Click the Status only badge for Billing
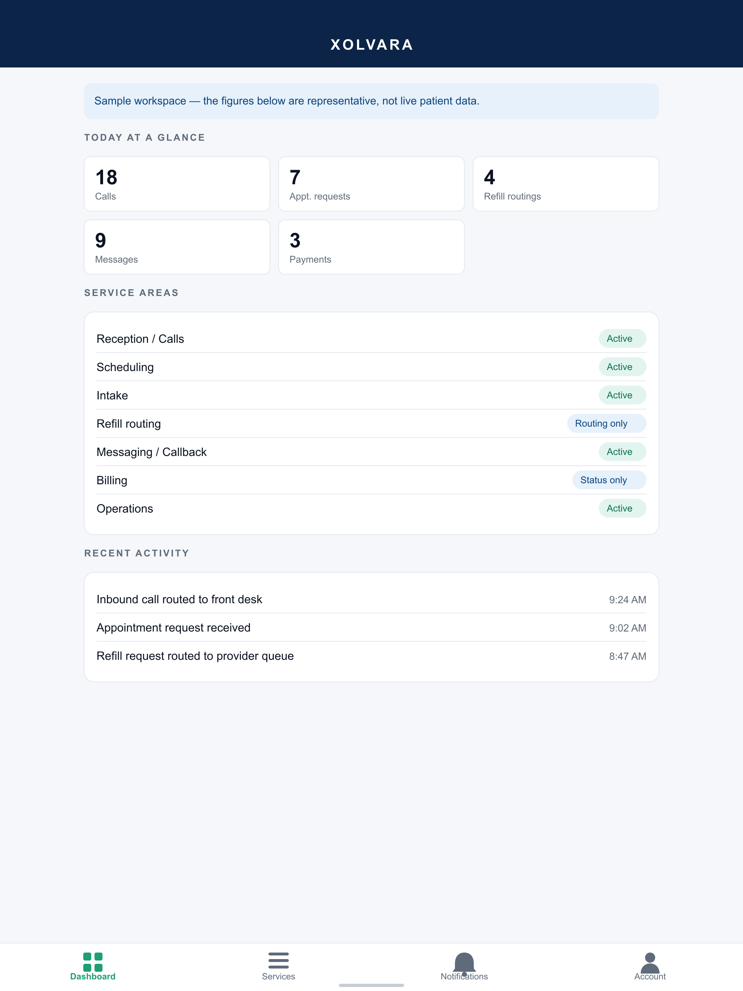The height and width of the screenshot is (991, 743). click(609, 480)
